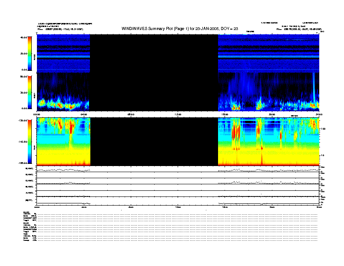
Task: Click the 20:00 tick label under RAD1 spectrogram
Action: tap(272, 114)
